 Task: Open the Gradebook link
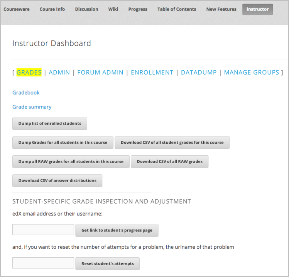click(26, 93)
